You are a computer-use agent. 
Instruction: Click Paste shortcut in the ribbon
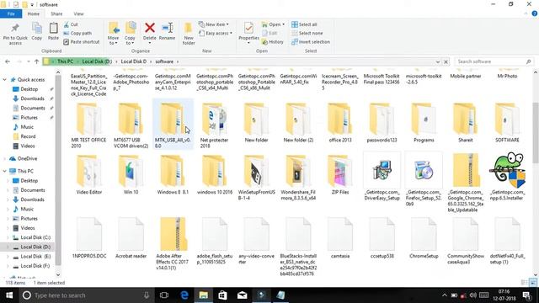pyautogui.click(x=82, y=42)
